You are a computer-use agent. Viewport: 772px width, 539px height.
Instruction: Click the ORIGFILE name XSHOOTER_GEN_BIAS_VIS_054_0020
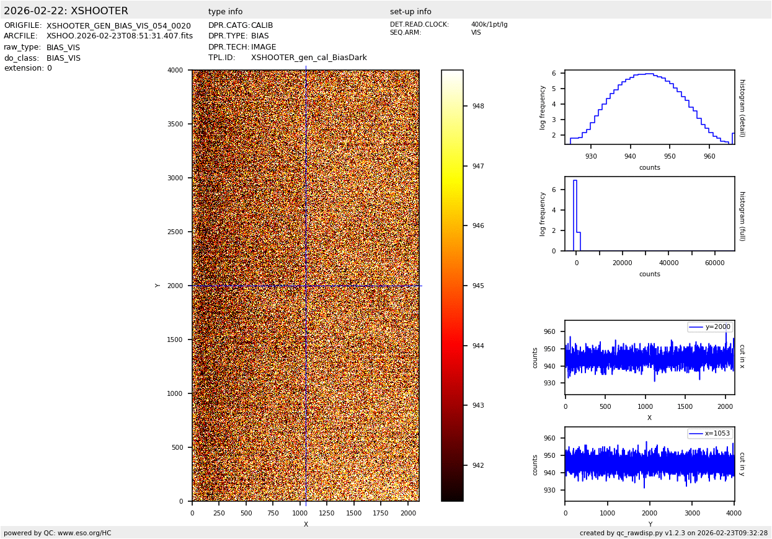pos(118,26)
